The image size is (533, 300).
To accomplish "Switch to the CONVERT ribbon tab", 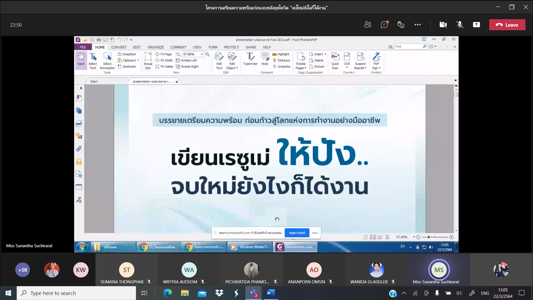I will pos(119,47).
